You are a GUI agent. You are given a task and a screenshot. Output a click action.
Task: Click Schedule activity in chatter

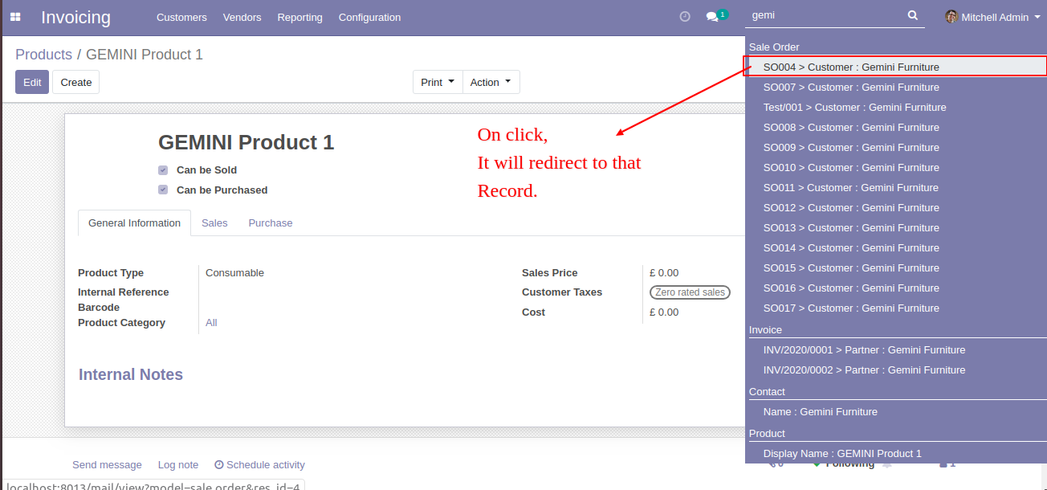[x=259, y=465]
